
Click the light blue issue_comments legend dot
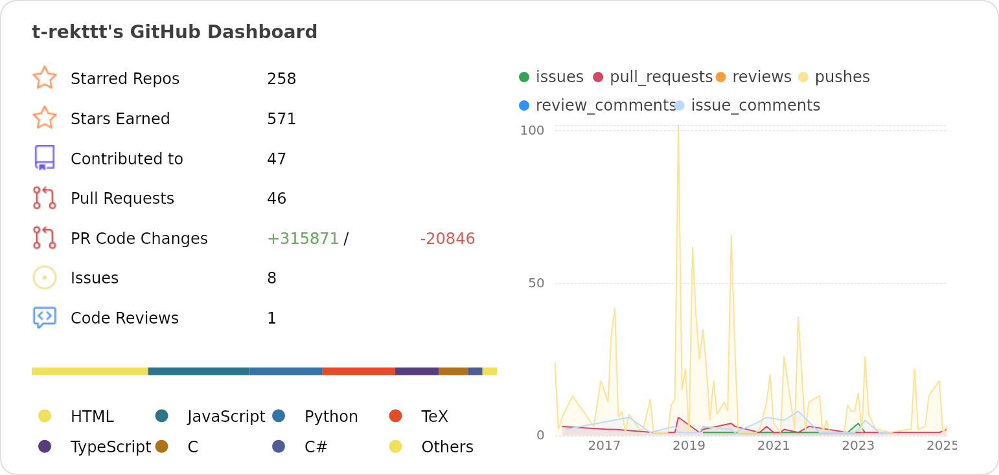(x=680, y=105)
